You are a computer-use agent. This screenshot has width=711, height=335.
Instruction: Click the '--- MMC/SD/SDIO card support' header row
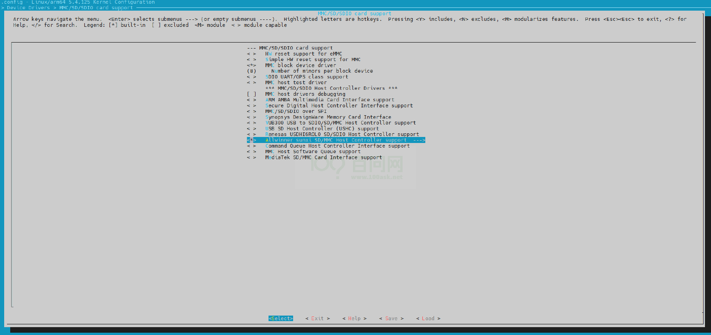(290, 48)
